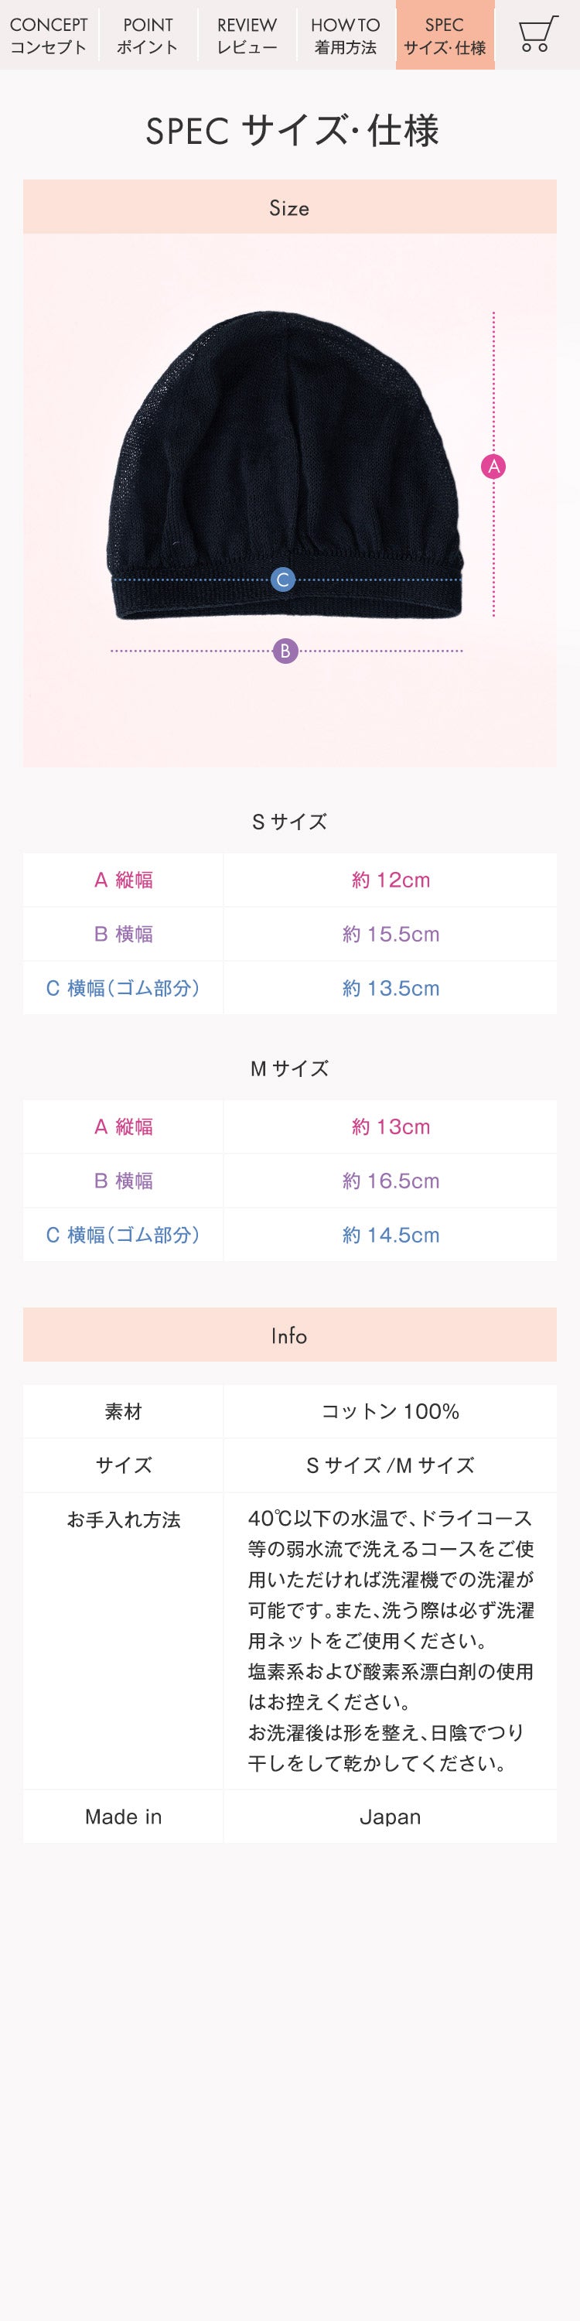Screen dimensions: 580x2321
Task: Click the blue C marker circle
Action: coord(283,579)
